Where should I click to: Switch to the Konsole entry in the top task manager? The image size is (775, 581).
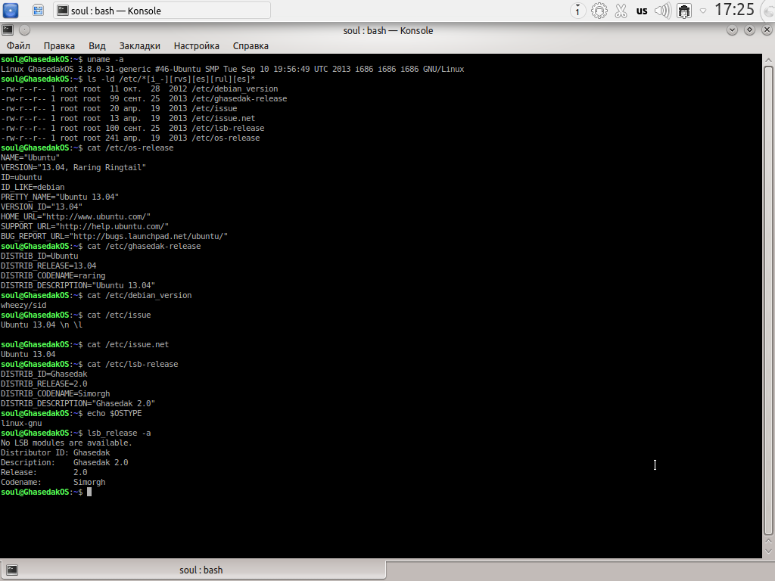click(x=162, y=11)
